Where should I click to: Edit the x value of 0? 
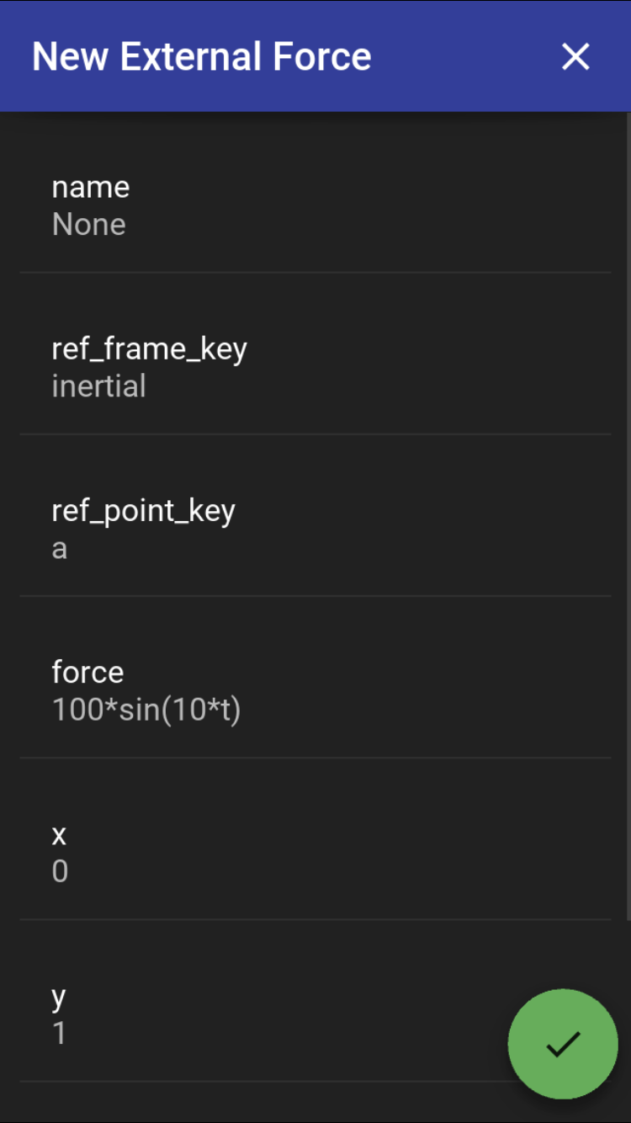coord(60,871)
